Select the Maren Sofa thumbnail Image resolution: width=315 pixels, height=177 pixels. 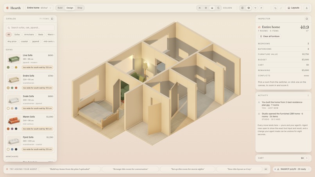coord(14,120)
